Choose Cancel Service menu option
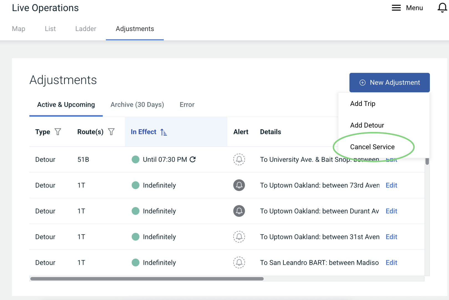Viewport: 449px width, 300px height. pyautogui.click(x=372, y=147)
